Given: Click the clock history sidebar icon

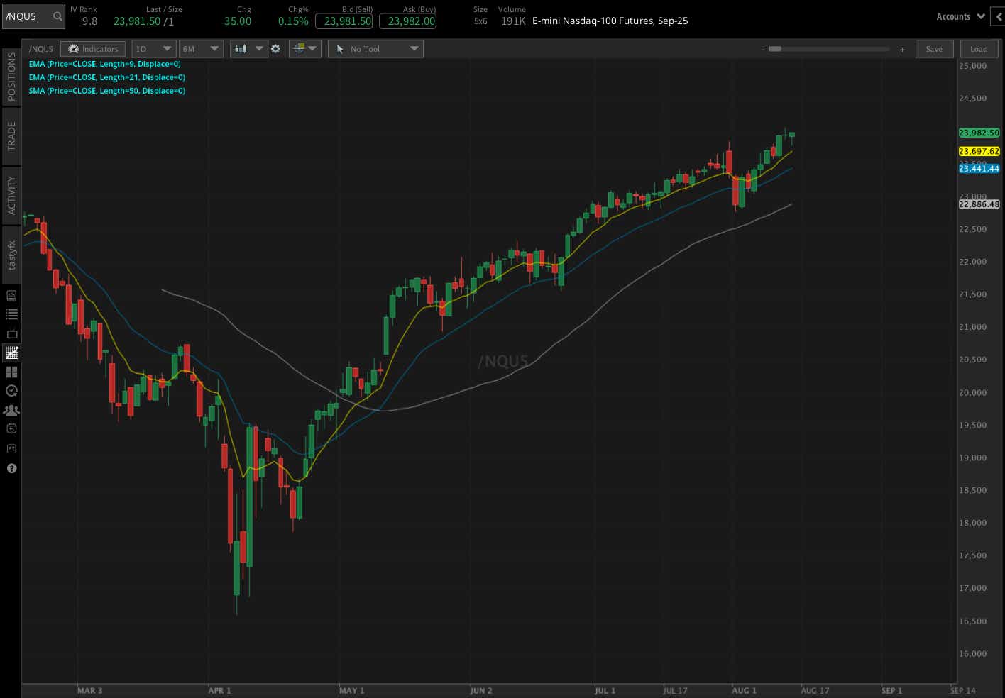Looking at the screenshot, I should click(11, 390).
